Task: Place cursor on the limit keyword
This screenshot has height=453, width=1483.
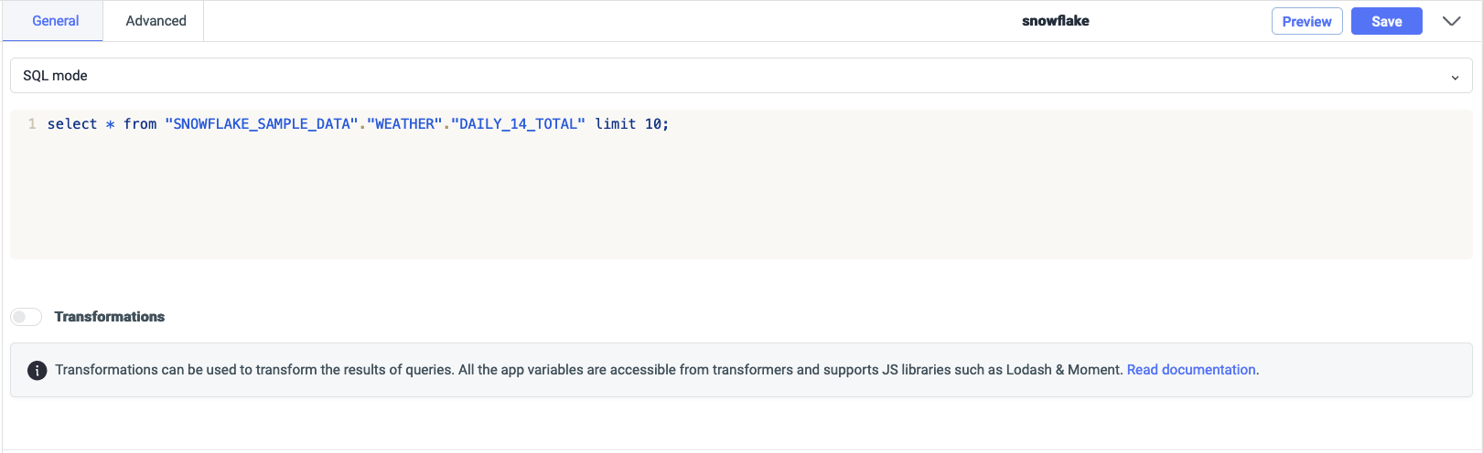Action: (615, 124)
